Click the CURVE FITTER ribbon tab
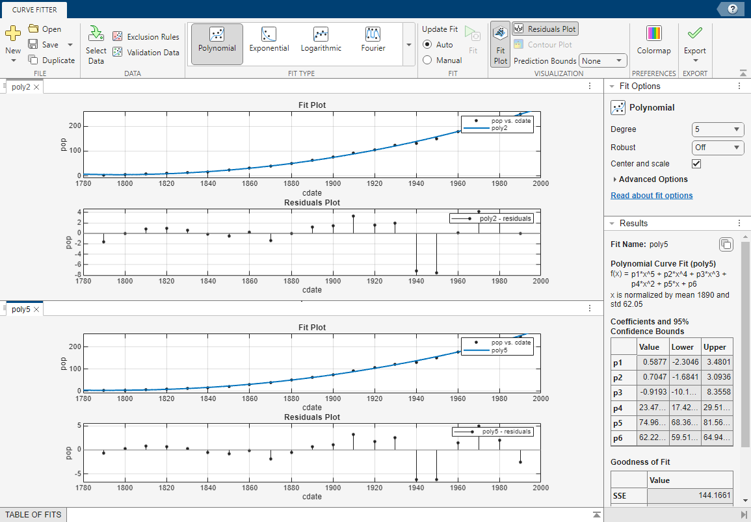The height and width of the screenshot is (522, 751). pos(33,10)
